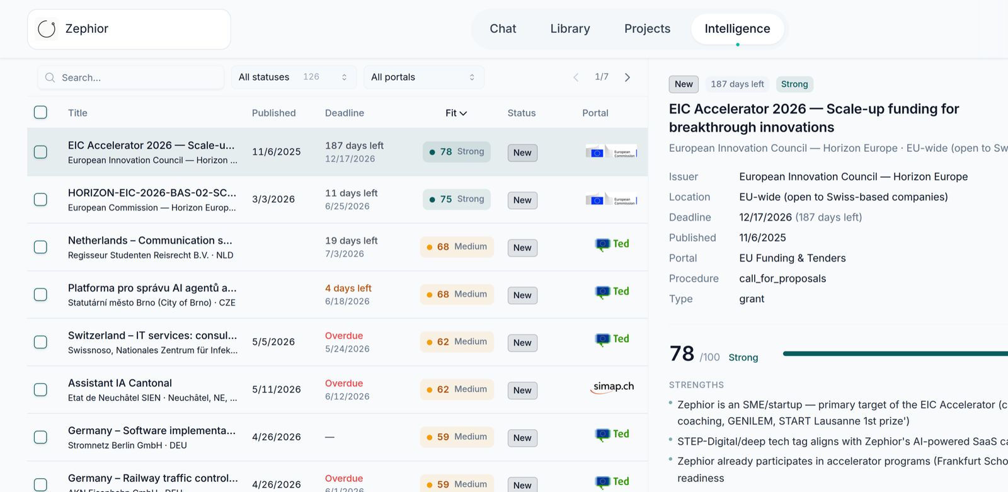Switch to the Projects tab

pyautogui.click(x=647, y=29)
